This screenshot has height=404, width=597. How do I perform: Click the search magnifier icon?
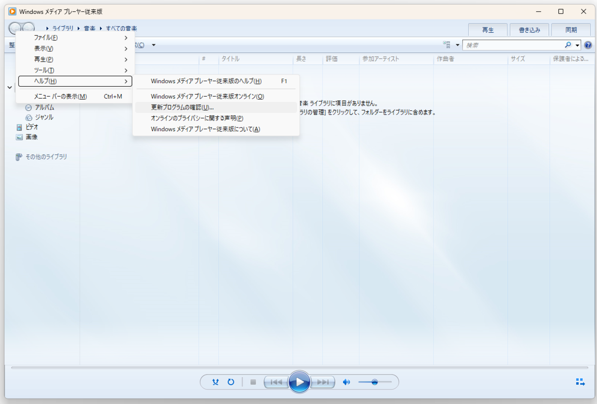coord(568,45)
